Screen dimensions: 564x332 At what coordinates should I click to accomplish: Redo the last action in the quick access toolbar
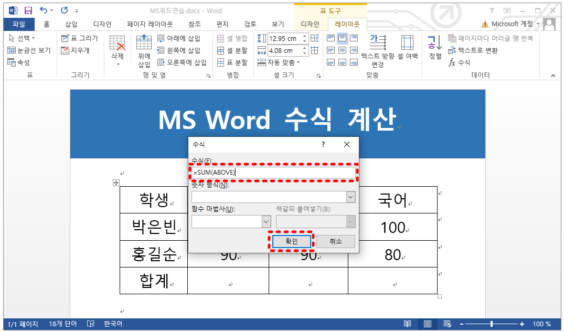[65, 10]
